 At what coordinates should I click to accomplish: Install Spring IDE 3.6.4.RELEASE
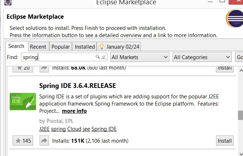(x=225, y=141)
